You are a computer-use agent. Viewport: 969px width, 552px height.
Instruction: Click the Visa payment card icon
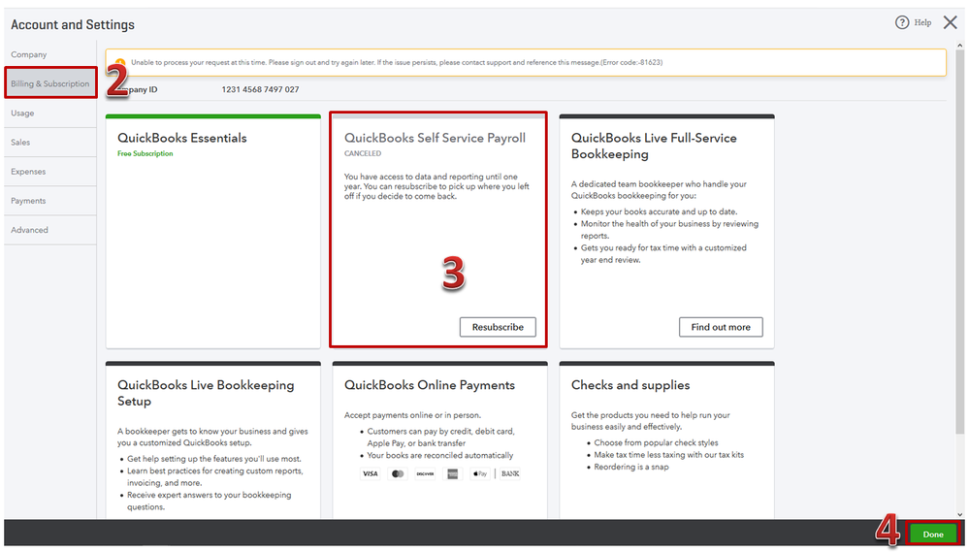click(371, 474)
